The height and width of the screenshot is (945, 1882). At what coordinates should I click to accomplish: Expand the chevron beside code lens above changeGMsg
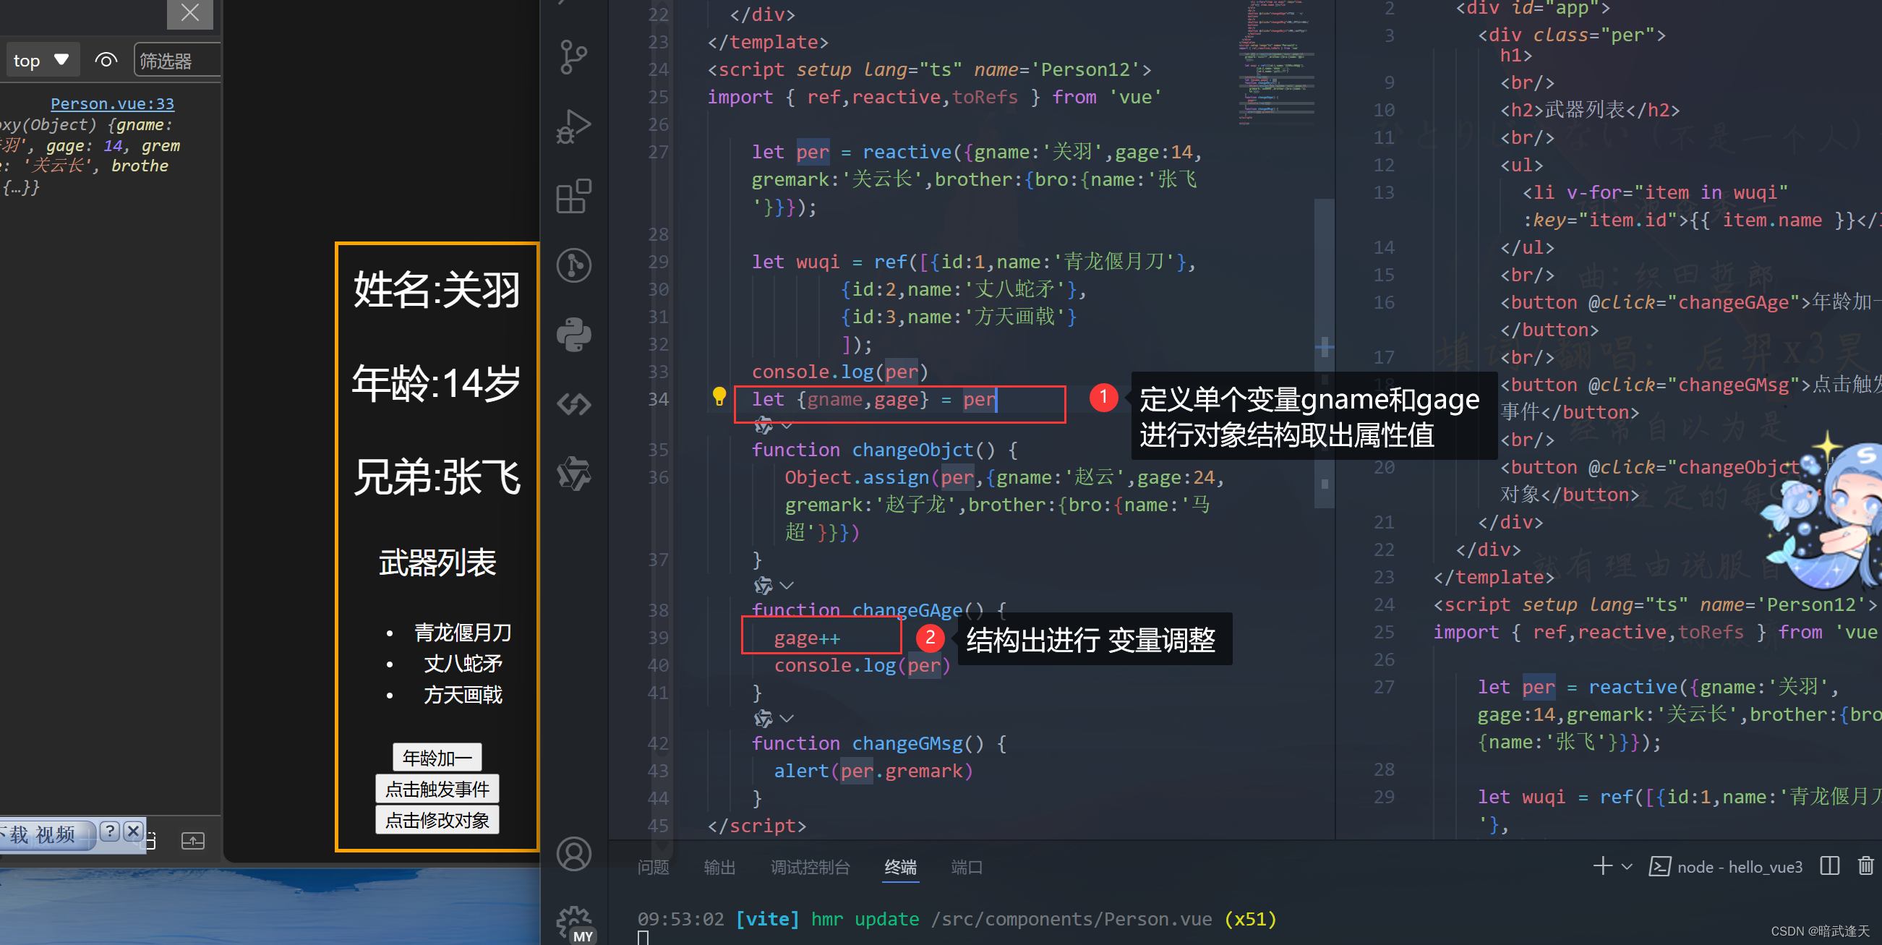point(786,719)
